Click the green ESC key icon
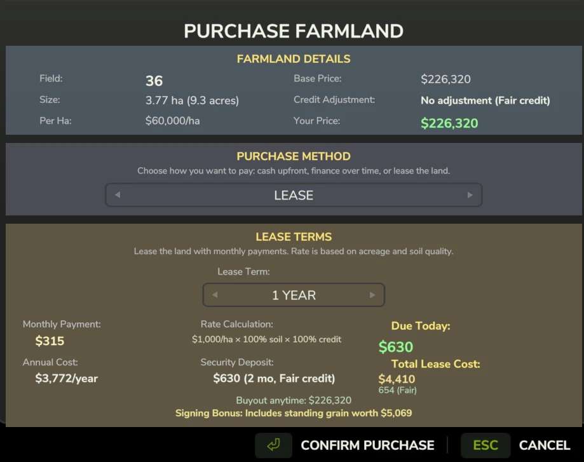Image resolution: width=584 pixels, height=462 pixels. click(x=486, y=445)
